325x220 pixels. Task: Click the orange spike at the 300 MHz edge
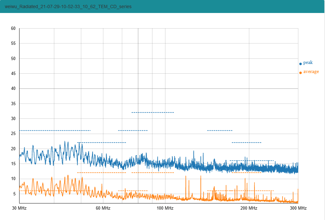(298, 191)
